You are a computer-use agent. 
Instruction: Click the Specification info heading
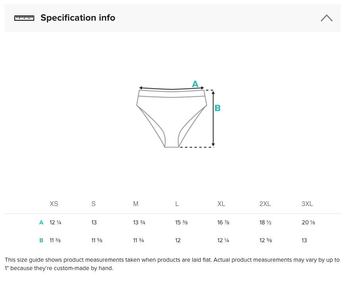click(x=78, y=18)
